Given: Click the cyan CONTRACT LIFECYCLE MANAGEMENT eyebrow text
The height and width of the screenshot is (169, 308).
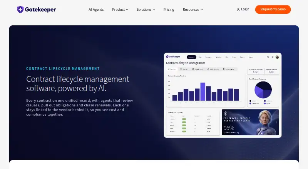Looking at the screenshot, I should pos(63,69).
